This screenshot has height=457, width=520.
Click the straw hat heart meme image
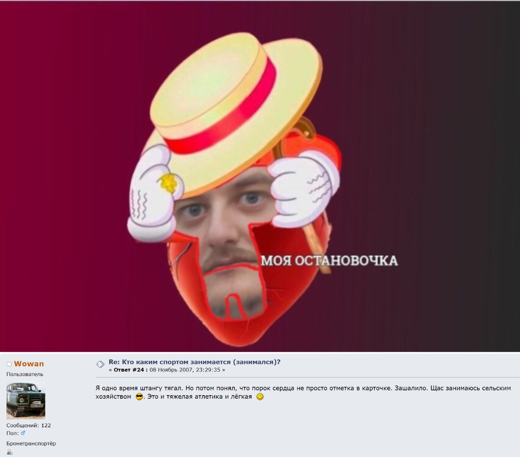(260, 176)
